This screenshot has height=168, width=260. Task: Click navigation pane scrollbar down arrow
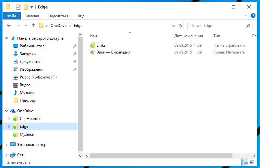coord(80,156)
